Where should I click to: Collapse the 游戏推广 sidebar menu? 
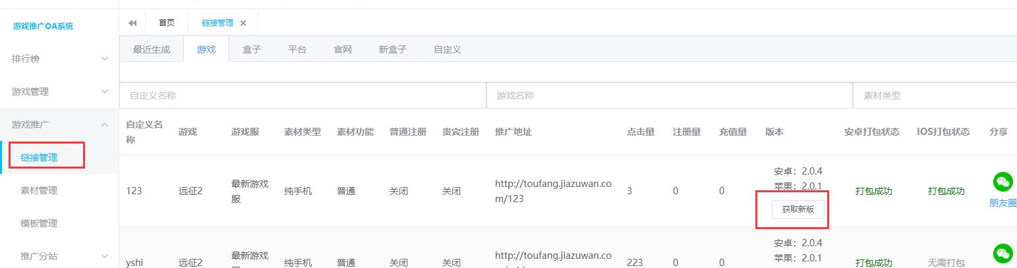59,124
